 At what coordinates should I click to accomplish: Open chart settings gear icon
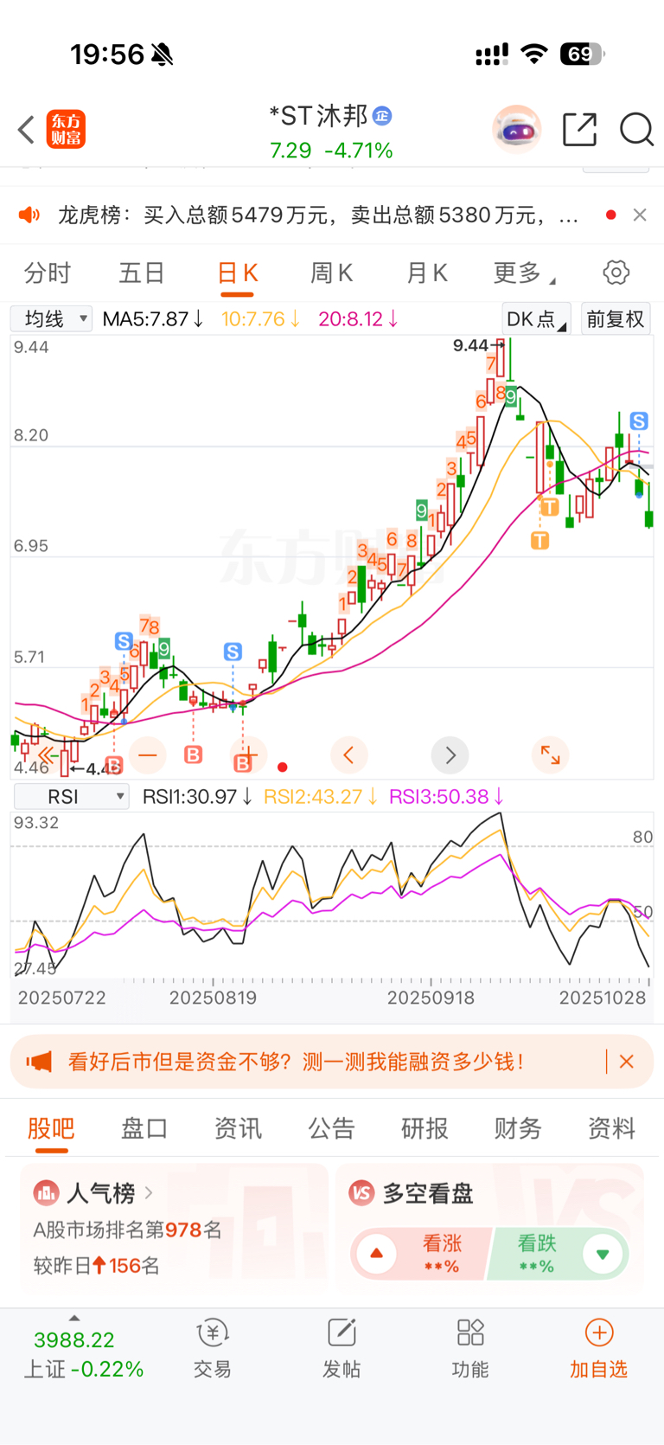[616, 273]
